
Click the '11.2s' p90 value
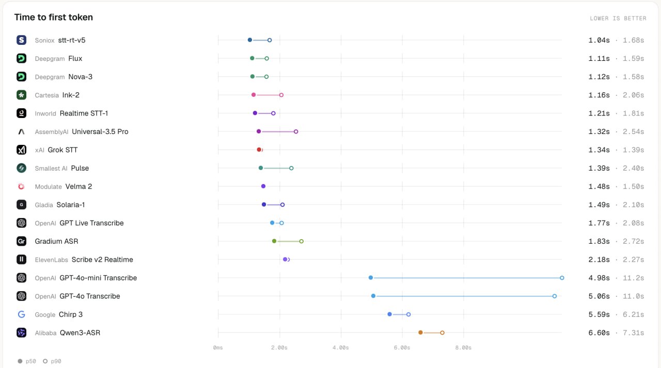(x=634, y=278)
